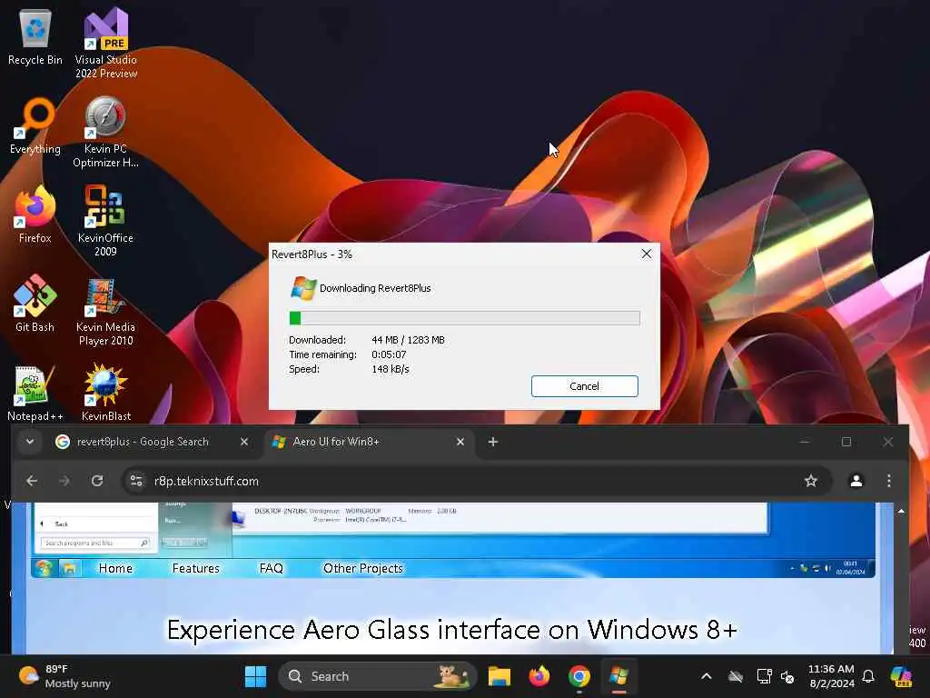This screenshot has width=930, height=698.
Task: Open the weather widget
Action: 64,676
